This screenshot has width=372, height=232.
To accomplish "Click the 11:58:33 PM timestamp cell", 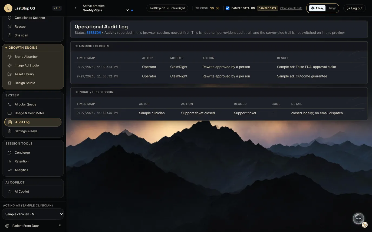I will pyautogui.click(x=97, y=67).
